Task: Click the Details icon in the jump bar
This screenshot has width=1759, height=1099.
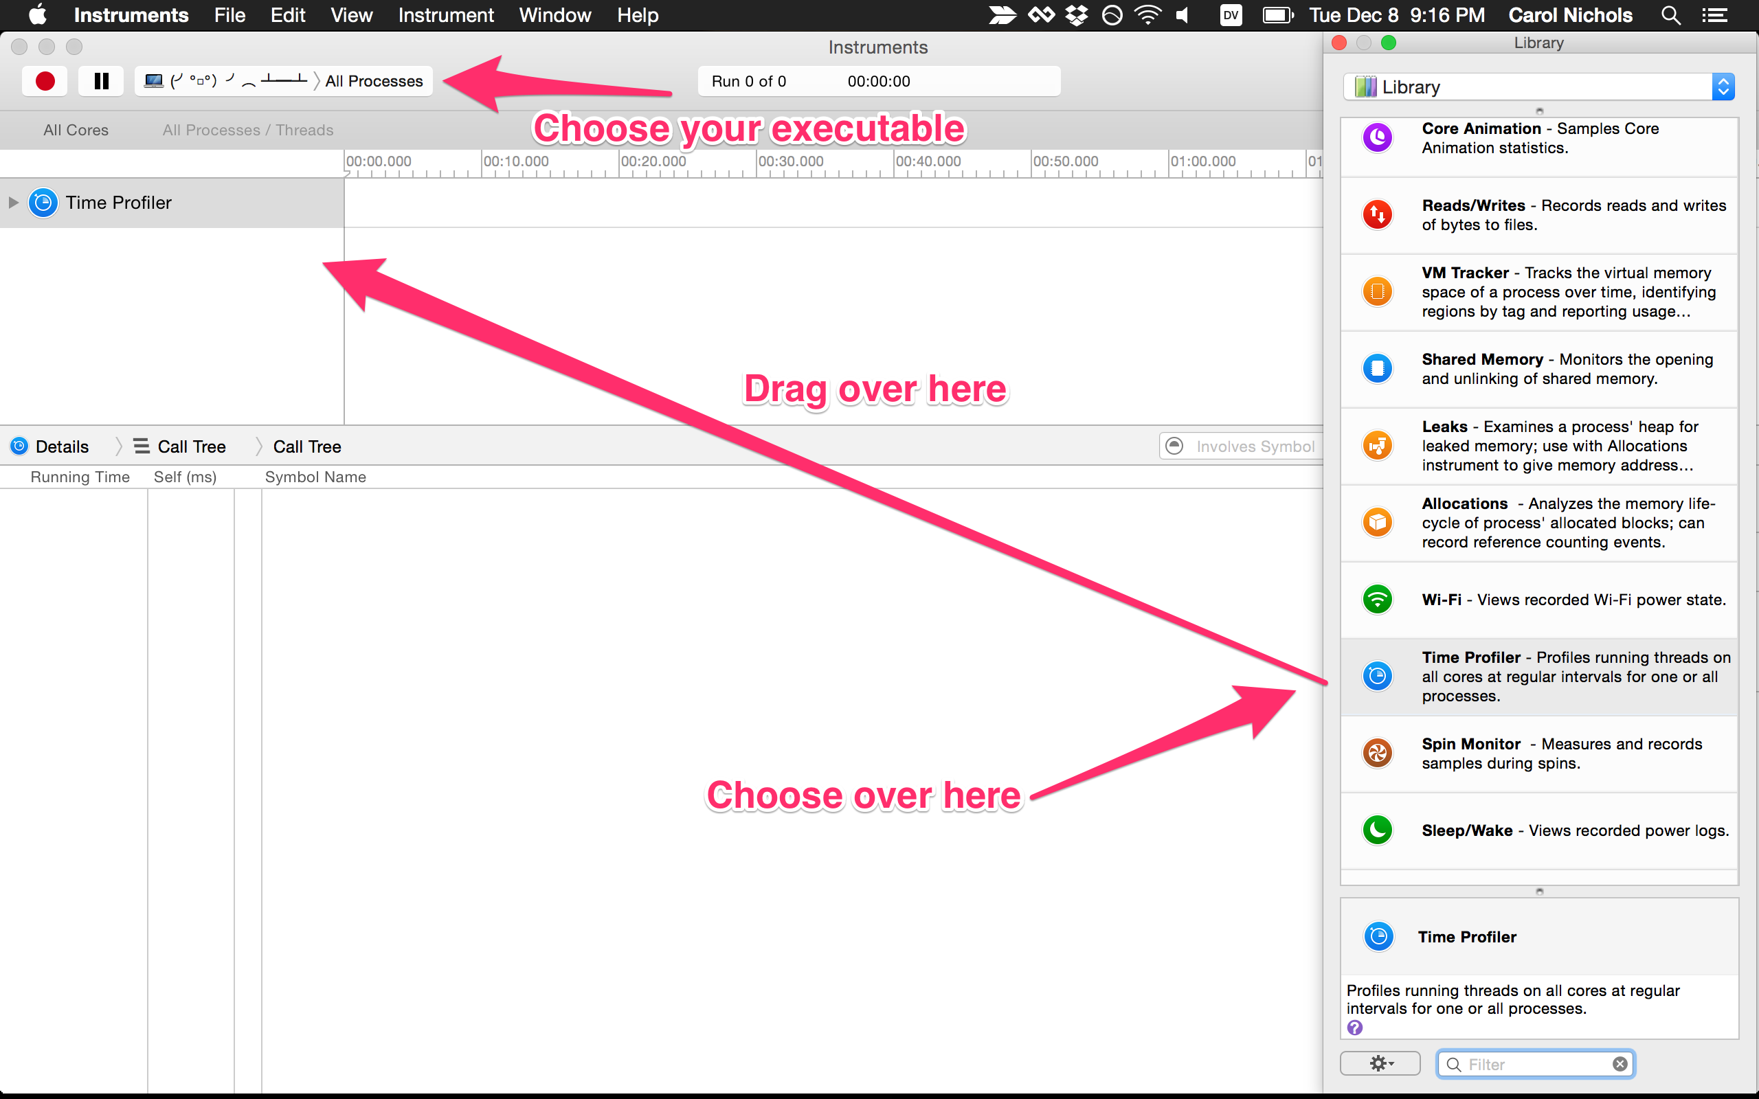Action: [20, 446]
